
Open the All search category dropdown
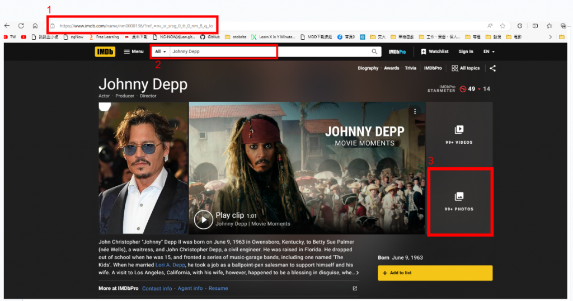click(x=161, y=52)
